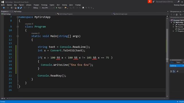Click the Обозреватель решений panel title
This screenshot has height=103, width=184.
coord(176,11)
